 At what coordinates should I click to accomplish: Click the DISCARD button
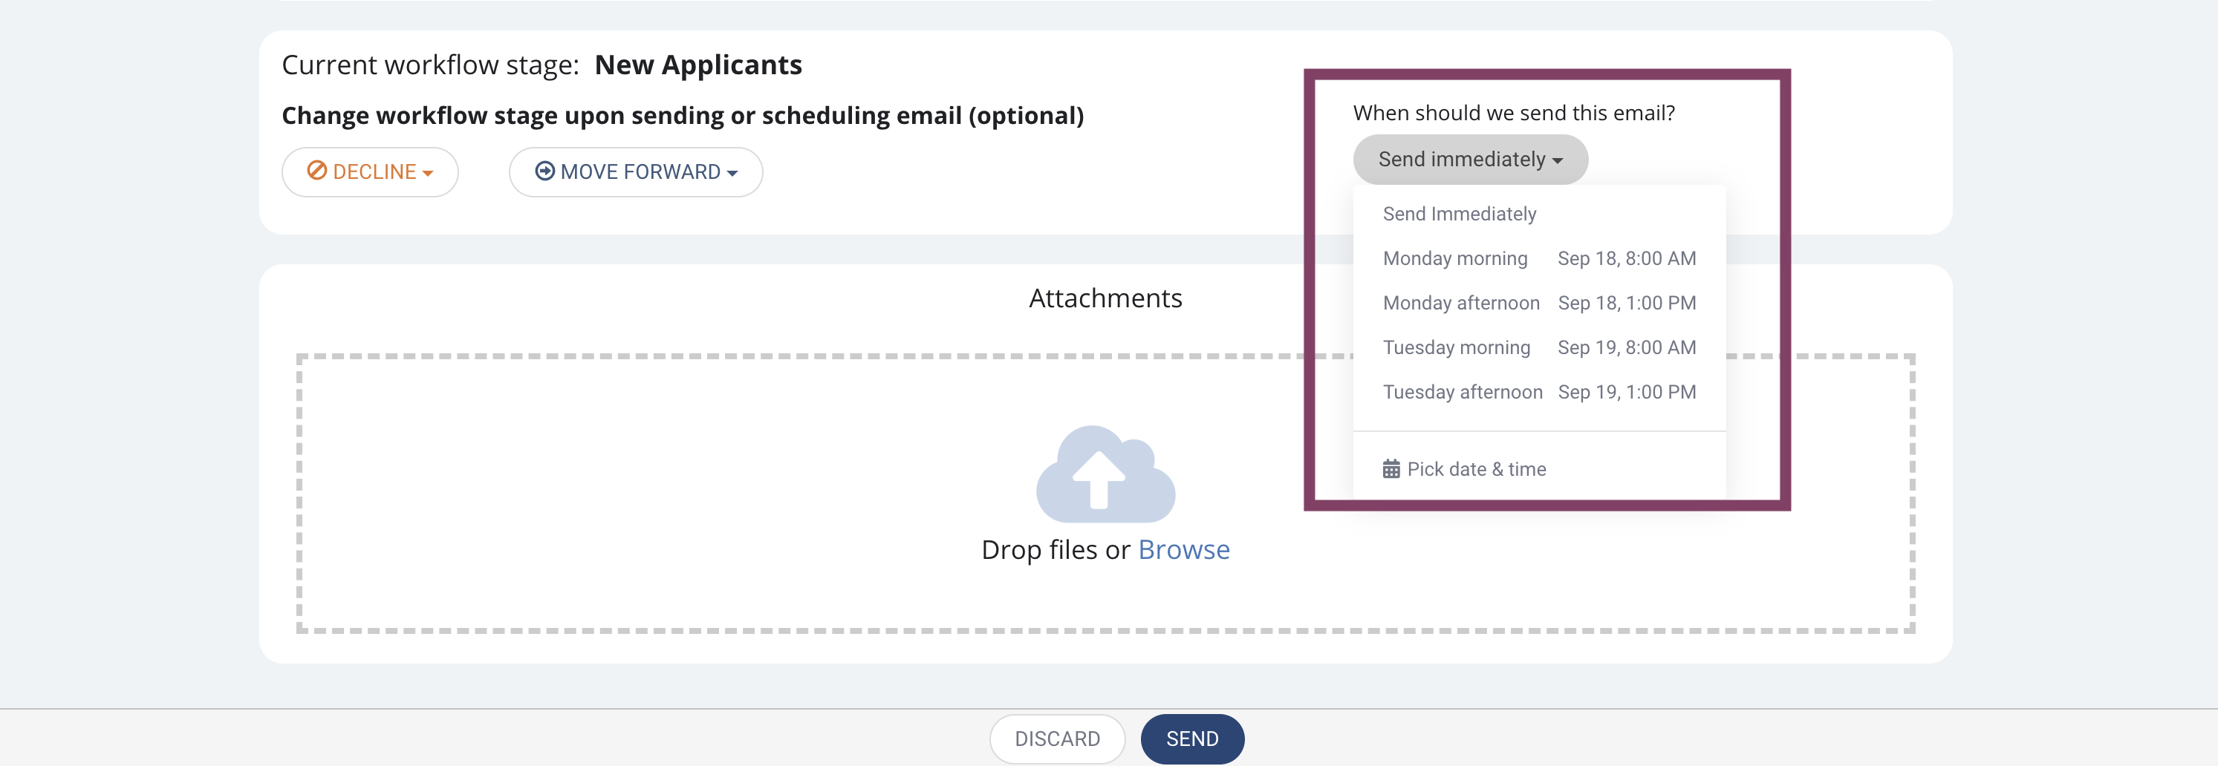(x=1057, y=739)
